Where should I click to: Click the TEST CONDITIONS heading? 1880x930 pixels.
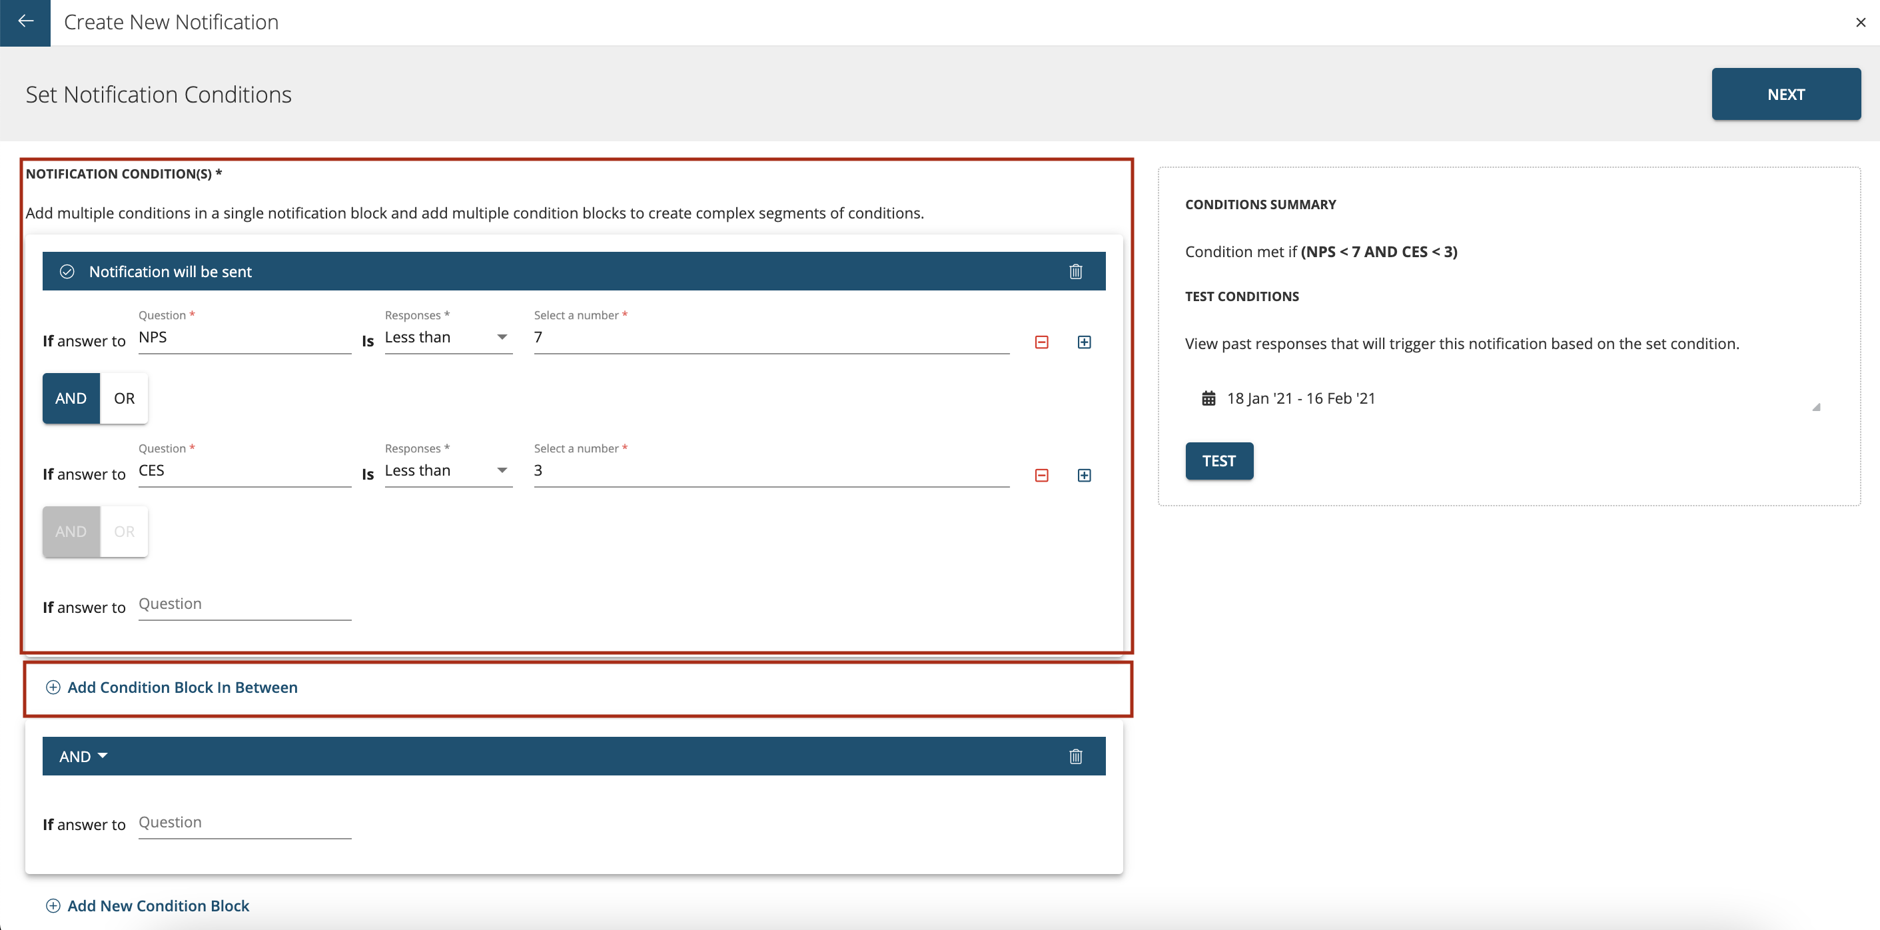click(1241, 297)
